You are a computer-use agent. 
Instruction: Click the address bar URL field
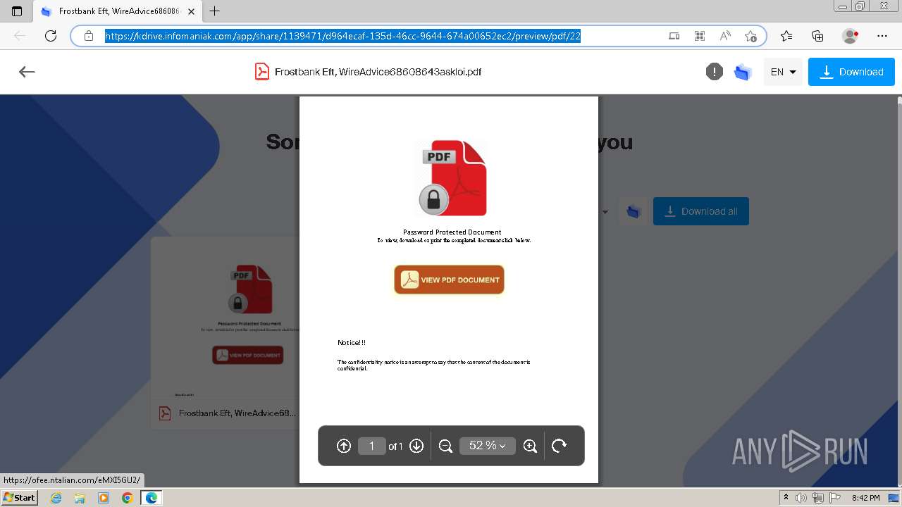pos(343,36)
